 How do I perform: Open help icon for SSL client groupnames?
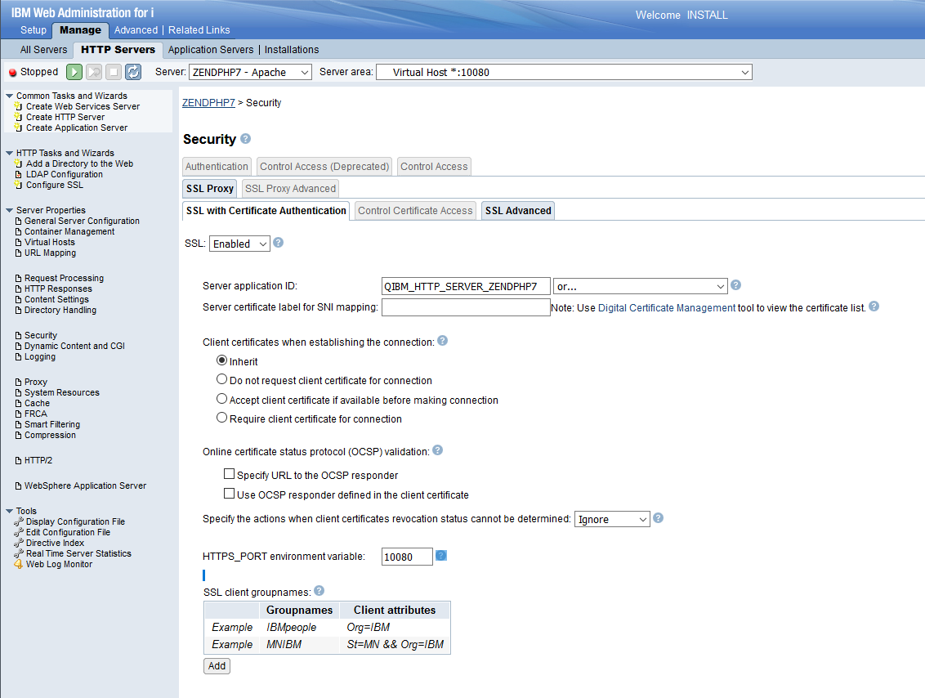(319, 590)
